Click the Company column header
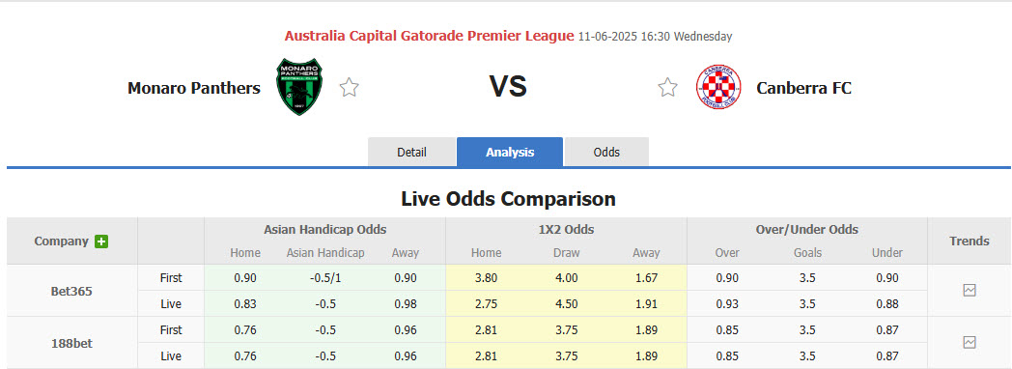The height and width of the screenshot is (369, 1012). click(61, 241)
